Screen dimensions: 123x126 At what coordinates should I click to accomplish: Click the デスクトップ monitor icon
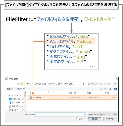pyautogui.click(x=10, y=99)
